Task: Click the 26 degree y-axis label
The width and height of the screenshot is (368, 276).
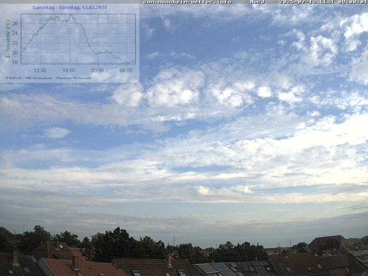Action: pyautogui.click(x=15, y=23)
